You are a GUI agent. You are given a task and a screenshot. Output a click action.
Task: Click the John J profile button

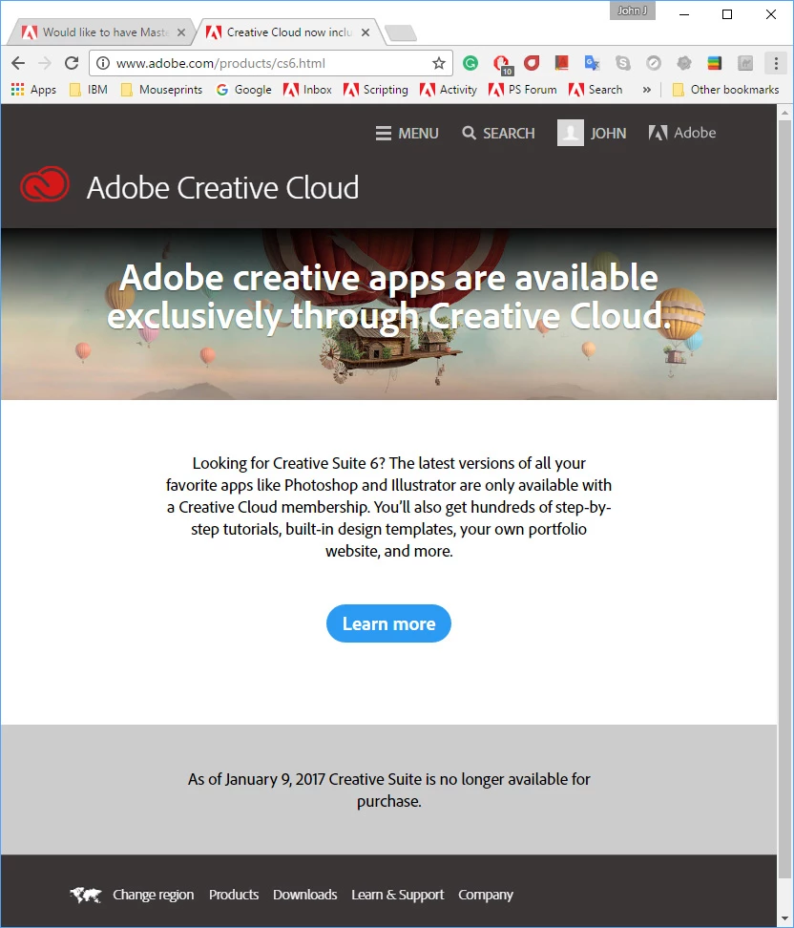coord(633,11)
